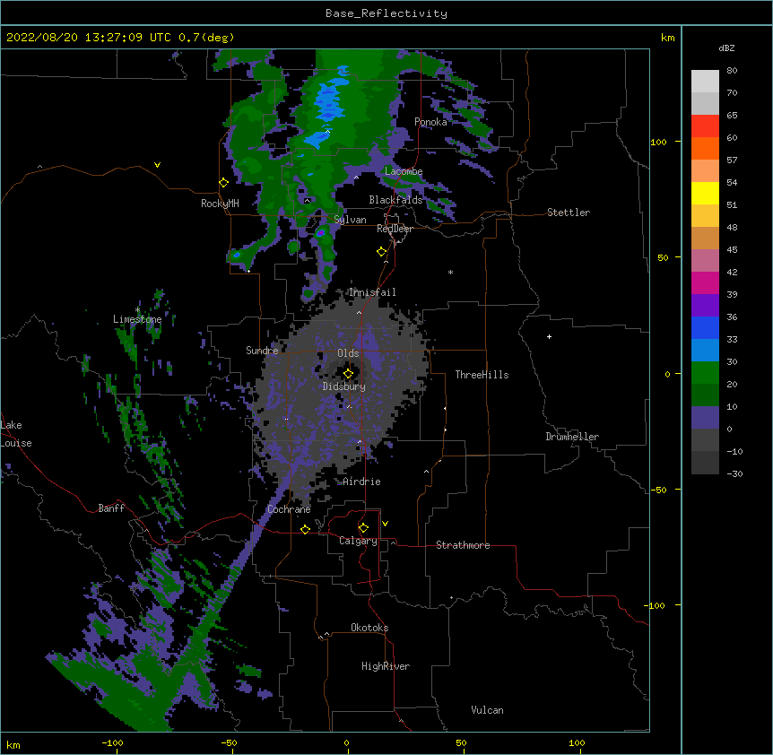Click the yellow v marker right of Calgary diamond
The image size is (773, 755).
[x=385, y=524]
